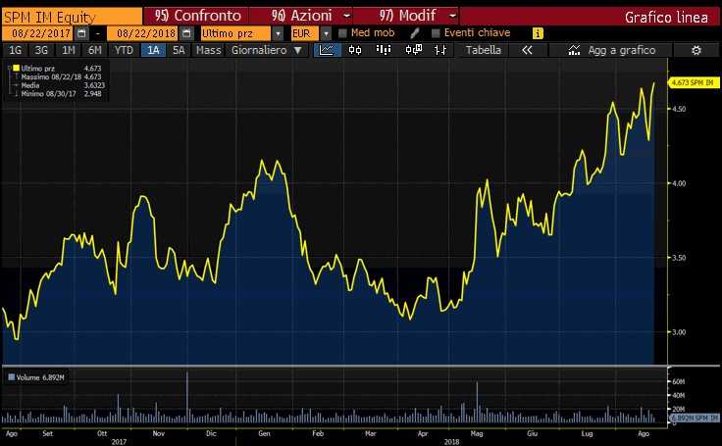Select the 1M time range tab
This screenshot has height=446, width=722.
pyautogui.click(x=68, y=50)
